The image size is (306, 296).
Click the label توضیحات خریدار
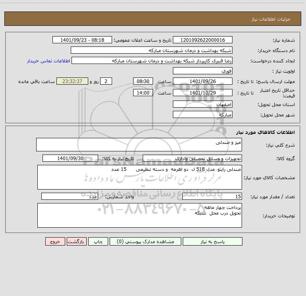279,216
